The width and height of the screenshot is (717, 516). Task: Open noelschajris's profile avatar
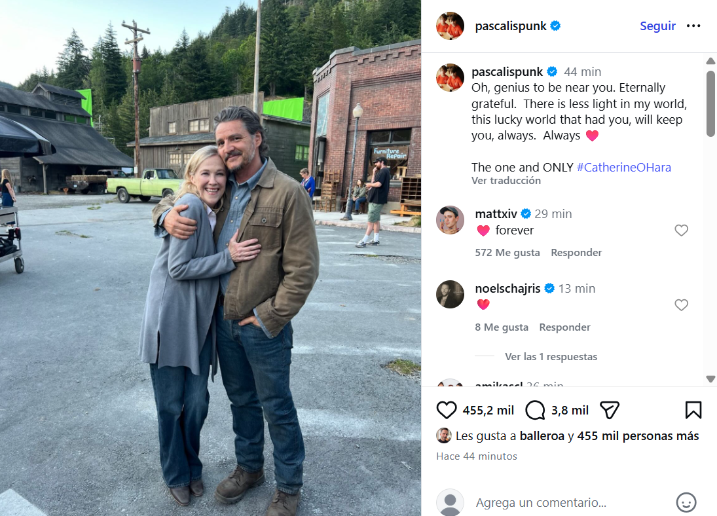point(450,294)
